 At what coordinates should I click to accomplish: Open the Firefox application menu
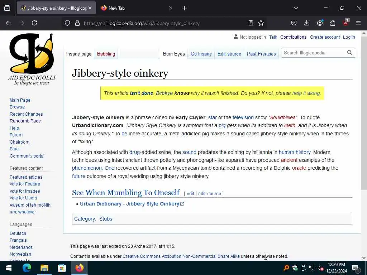point(358,23)
